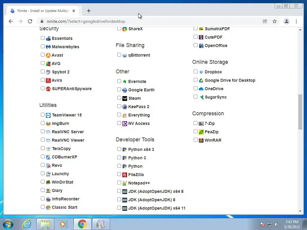This screenshot has height=230, width=307.
Task: Tick the Python x64 3 checkbox
Action: pos(119,149)
